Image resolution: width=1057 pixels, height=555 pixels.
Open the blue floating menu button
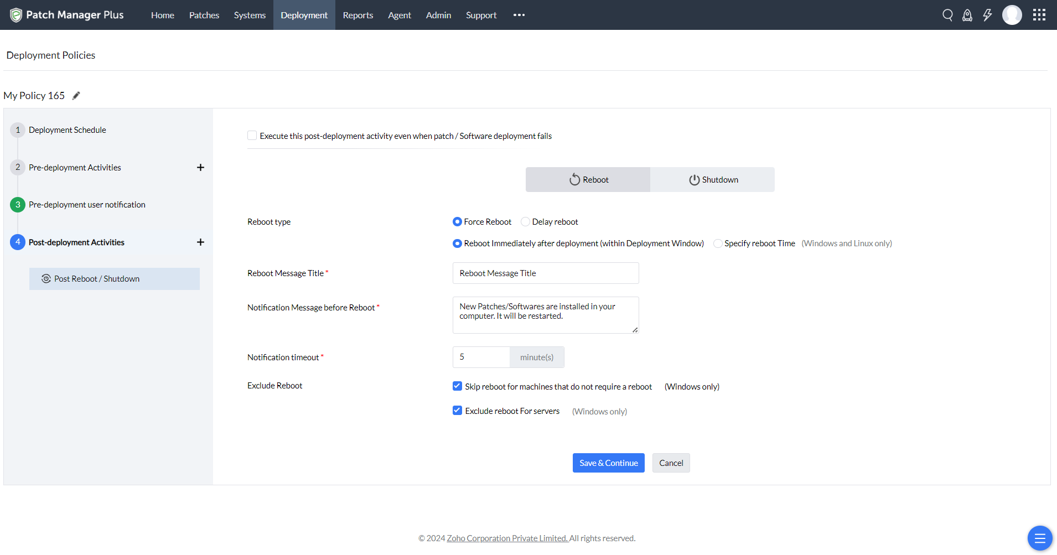pos(1039,538)
